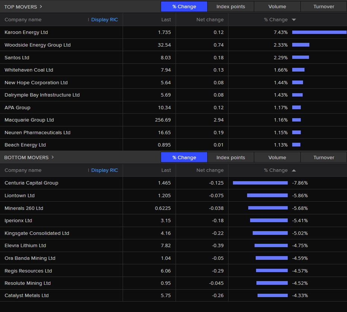This screenshot has height=312, width=347.
Task: Click Last column header in Top Movers
Action: pyautogui.click(x=166, y=20)
